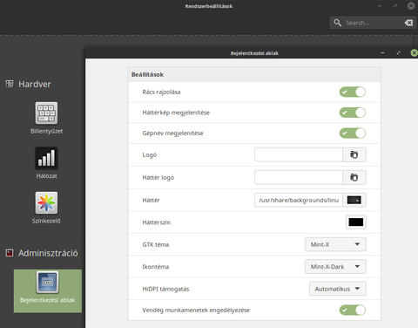
Task: Click the HiDPI támogatás row label
Action: coord(165,289)
